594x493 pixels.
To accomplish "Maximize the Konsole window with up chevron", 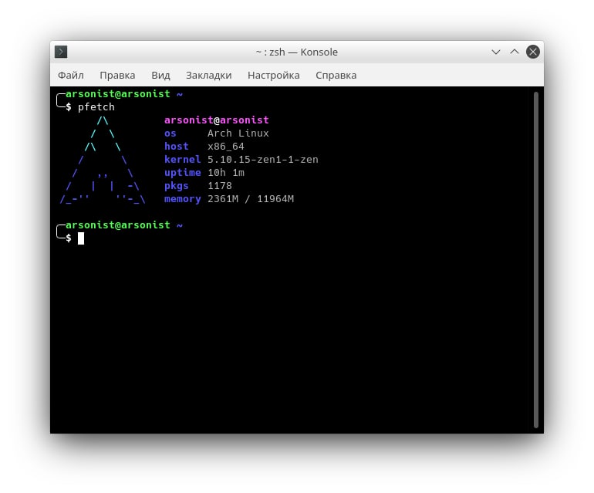I will point(514,52).
